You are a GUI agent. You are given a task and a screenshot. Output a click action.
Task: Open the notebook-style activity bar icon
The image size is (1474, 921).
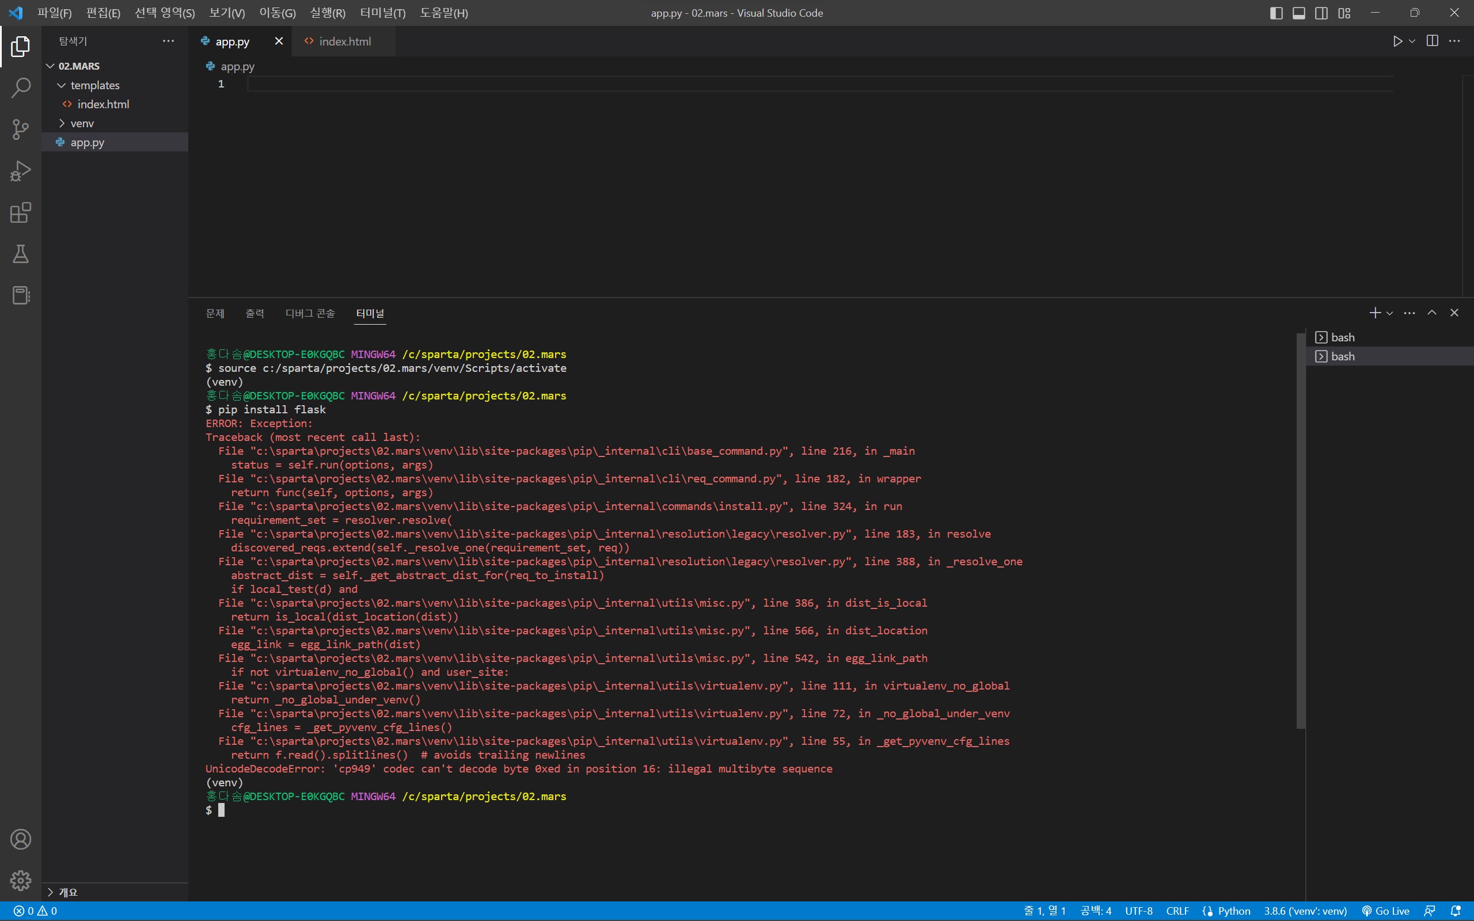20,295
